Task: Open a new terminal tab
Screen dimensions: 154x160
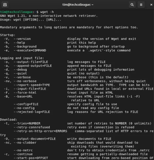Action: coord(5,5)
